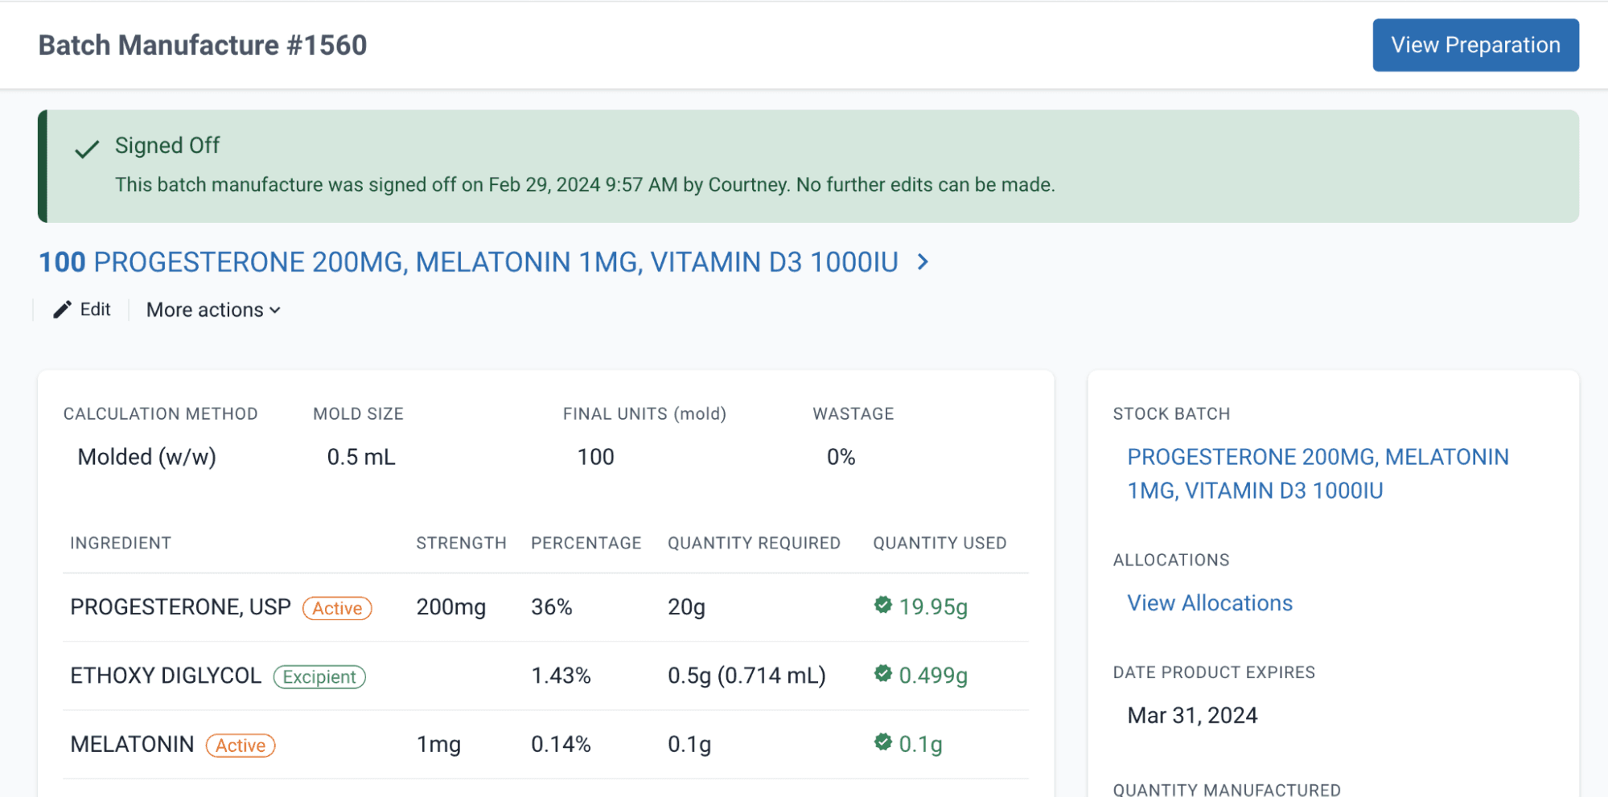
Task: Click the 200mg strength cell
Action: 450,607
